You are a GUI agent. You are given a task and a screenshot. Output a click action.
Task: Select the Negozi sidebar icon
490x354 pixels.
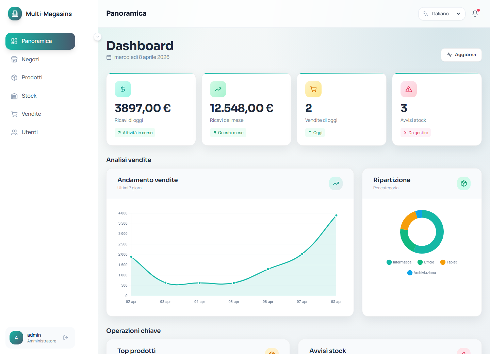(14, 59)
